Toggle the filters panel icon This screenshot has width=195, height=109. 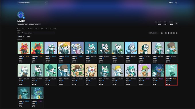19,33
